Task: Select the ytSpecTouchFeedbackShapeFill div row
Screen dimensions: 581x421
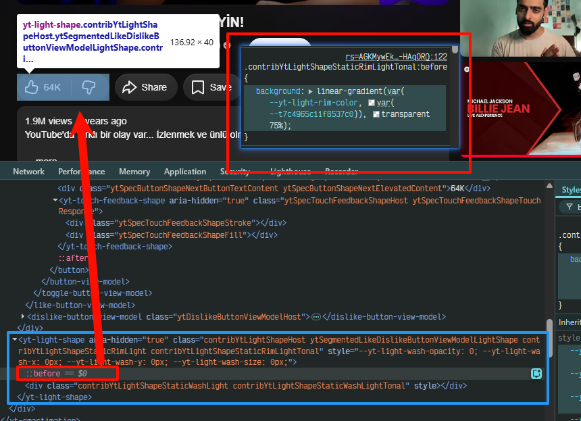Action: click(172, 235)
